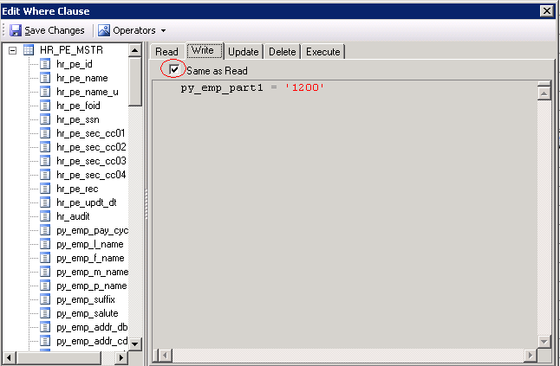Click the HR_PE_MSTR table icon
Viewport: 560px width, 366px height.
click(x=28, y=50)
